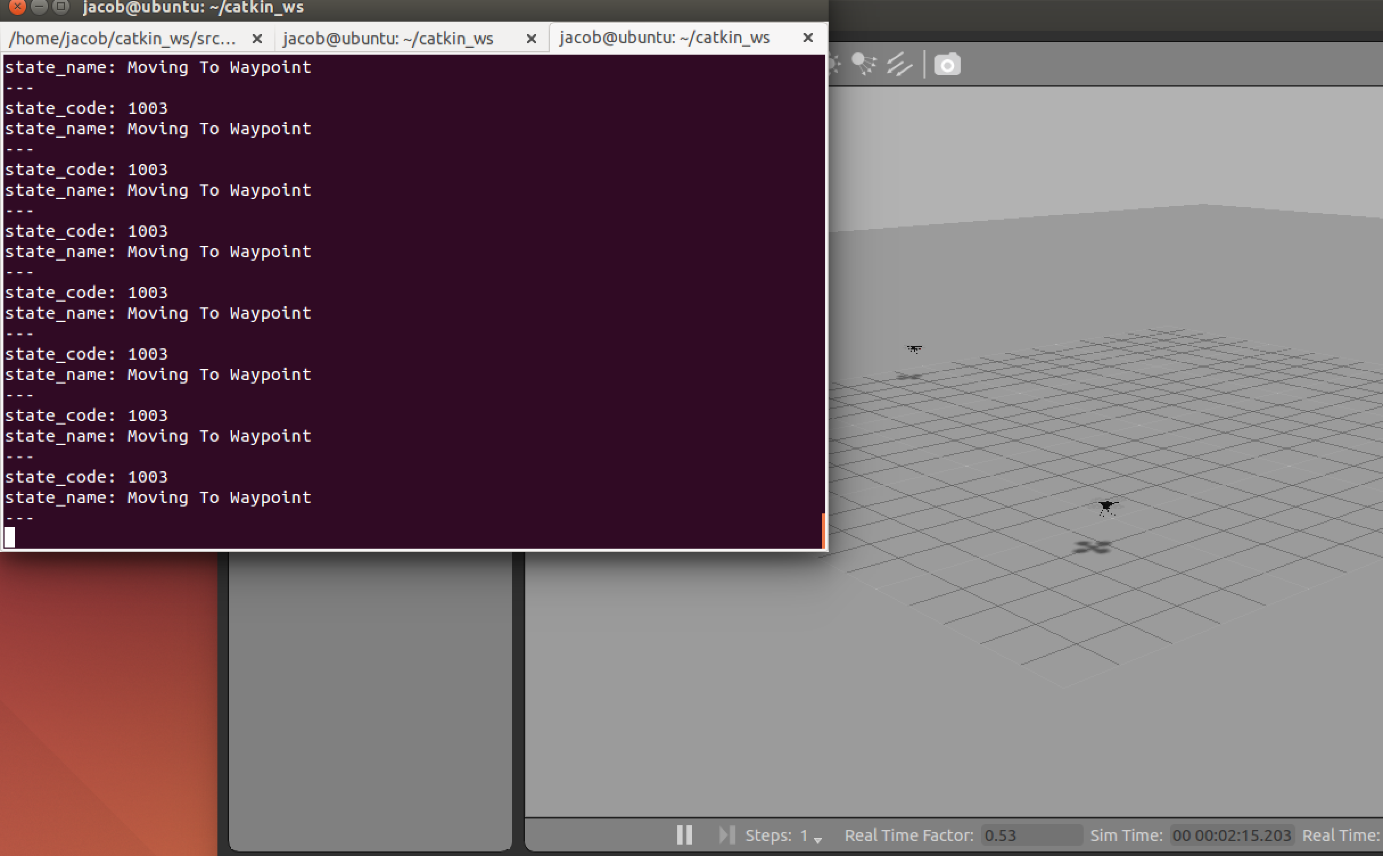Switch to the /home/jacob/catkin_ws/src... terminal tab
This screenshot has width=1383, height=856.
click(123, 38)
